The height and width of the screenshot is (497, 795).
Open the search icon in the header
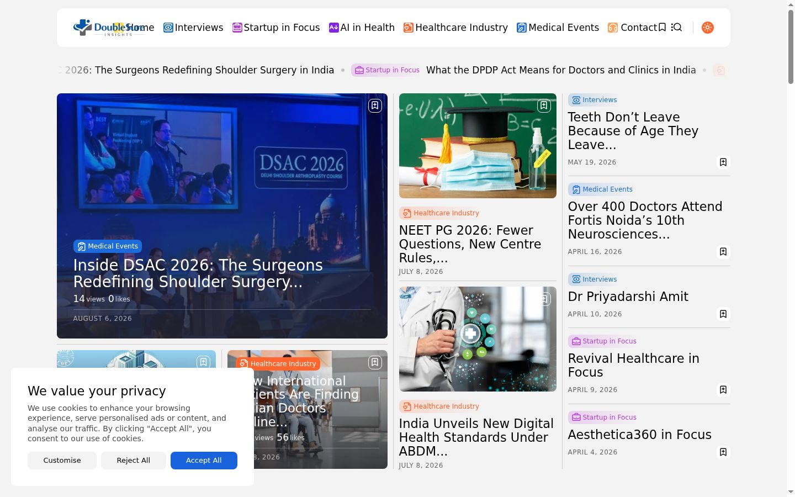(x=677, y=28)
